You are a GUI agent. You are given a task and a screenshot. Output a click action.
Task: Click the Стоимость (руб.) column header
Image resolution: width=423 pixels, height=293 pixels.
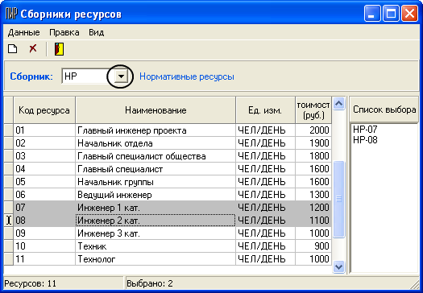click(x=313, y=110)
